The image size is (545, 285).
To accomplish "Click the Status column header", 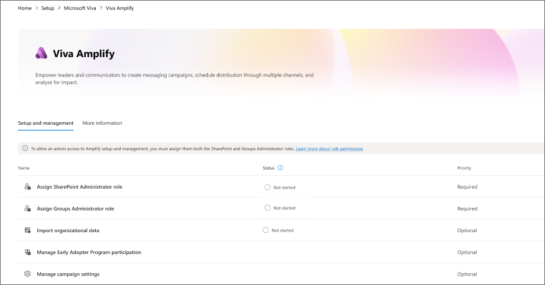I will coord(269,168).
